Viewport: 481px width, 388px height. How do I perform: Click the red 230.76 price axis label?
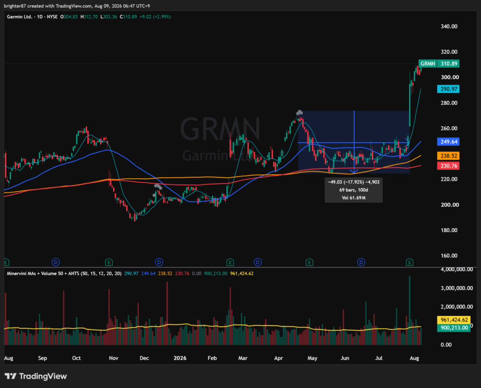pos(448,166)
